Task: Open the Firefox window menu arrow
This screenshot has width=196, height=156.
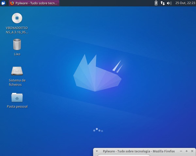Action: pyautogui.click(x=97, y=151)
